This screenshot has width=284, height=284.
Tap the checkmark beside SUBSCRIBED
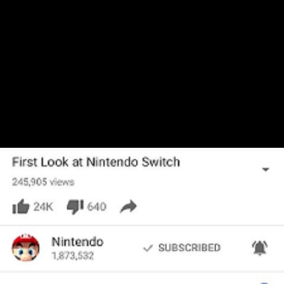click(148, 248)
